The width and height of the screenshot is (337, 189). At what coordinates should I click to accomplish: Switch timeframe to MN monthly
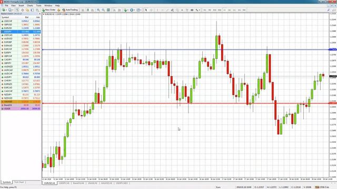(x=244, y=10)
